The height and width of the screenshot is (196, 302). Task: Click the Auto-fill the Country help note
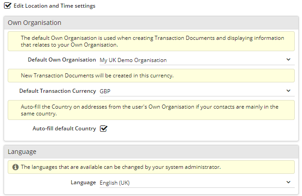[x=151, y=110]
